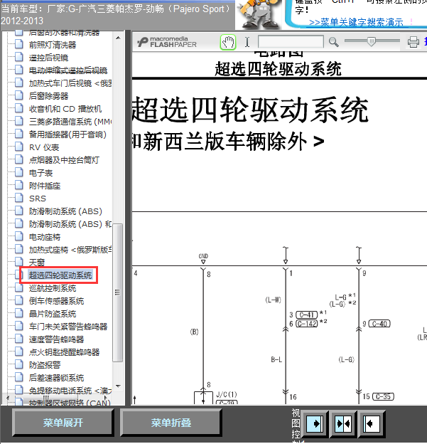Open 备用插接器(用于音响) entry
Screen dimensions: 427x444
click(x=67, y=134)
